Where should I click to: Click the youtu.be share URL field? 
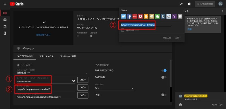146,25
